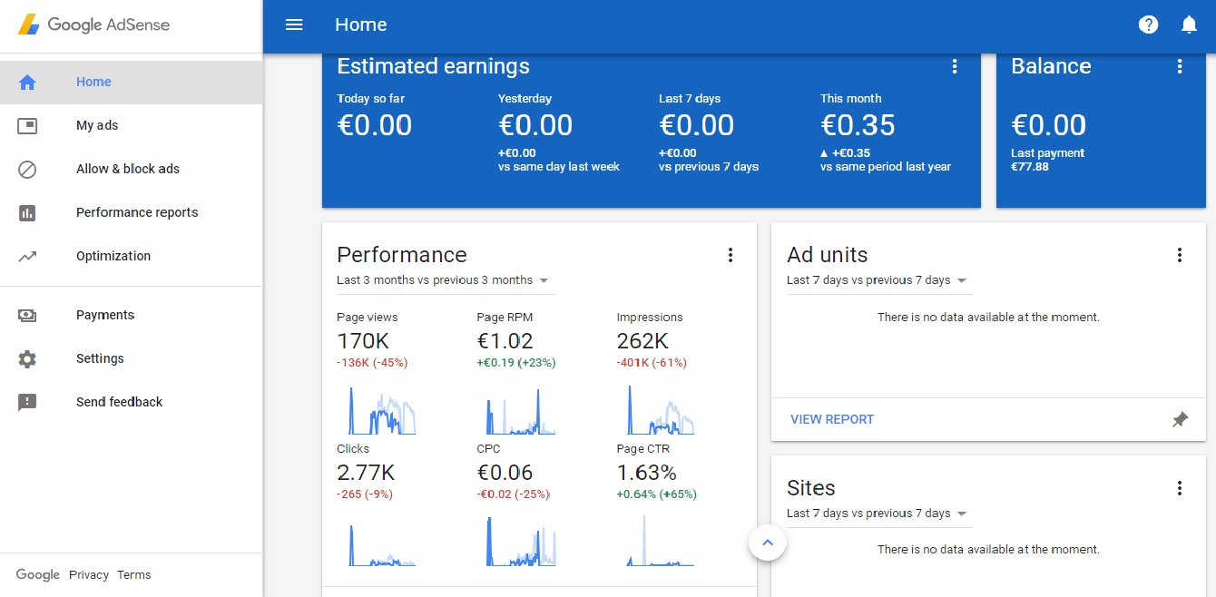The width and height of the screenshot is (1216, 597).
Task: Pin the Ad units card
Action: (1180, 419)
